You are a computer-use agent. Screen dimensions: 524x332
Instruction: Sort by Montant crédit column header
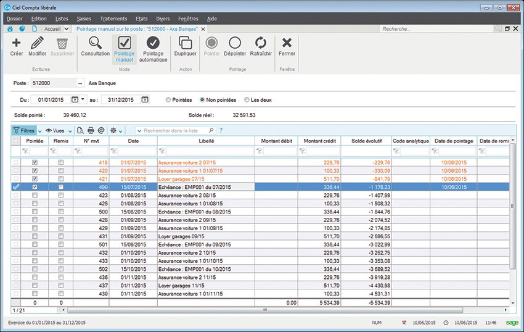tap(319, 141)
